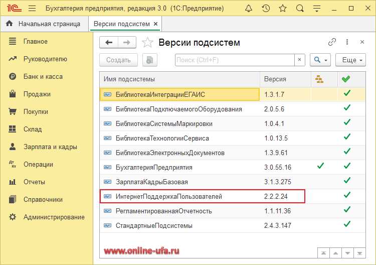Open history clock icon
The image size is (376, 265).
click(x=266, y=9)
